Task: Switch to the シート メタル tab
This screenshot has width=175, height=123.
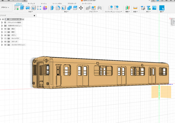Action: pos(57,4)
